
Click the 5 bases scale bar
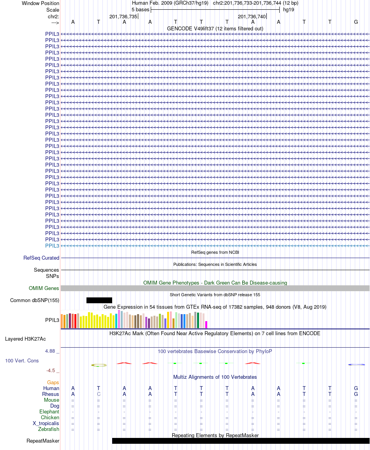215,10
